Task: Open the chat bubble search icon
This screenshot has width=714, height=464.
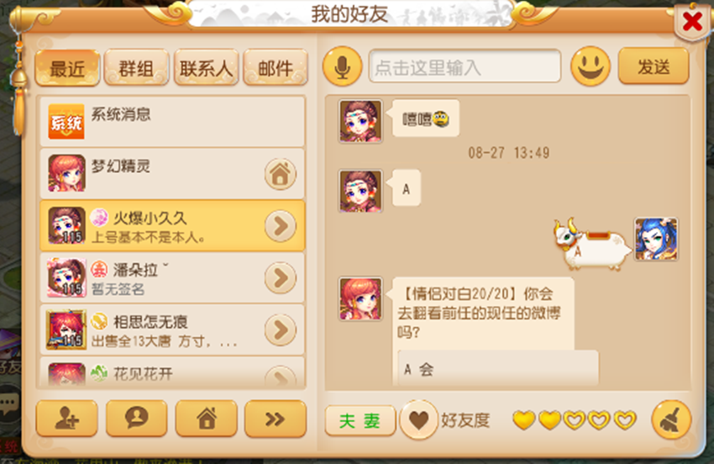Action: click(137, 419)
